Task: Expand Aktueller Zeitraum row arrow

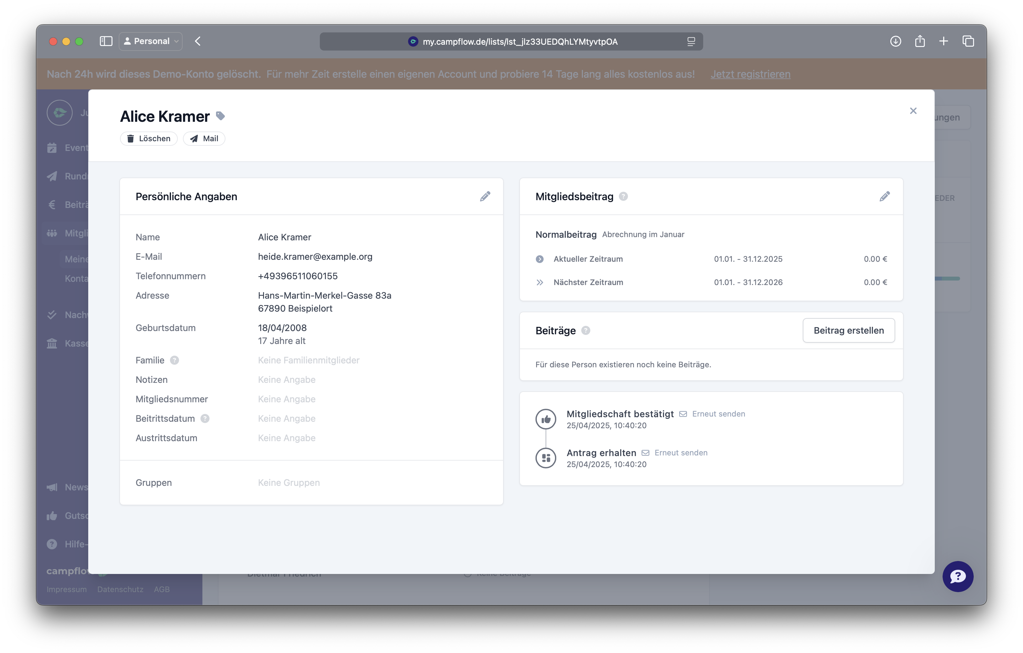Action: (x=539, y=259)
